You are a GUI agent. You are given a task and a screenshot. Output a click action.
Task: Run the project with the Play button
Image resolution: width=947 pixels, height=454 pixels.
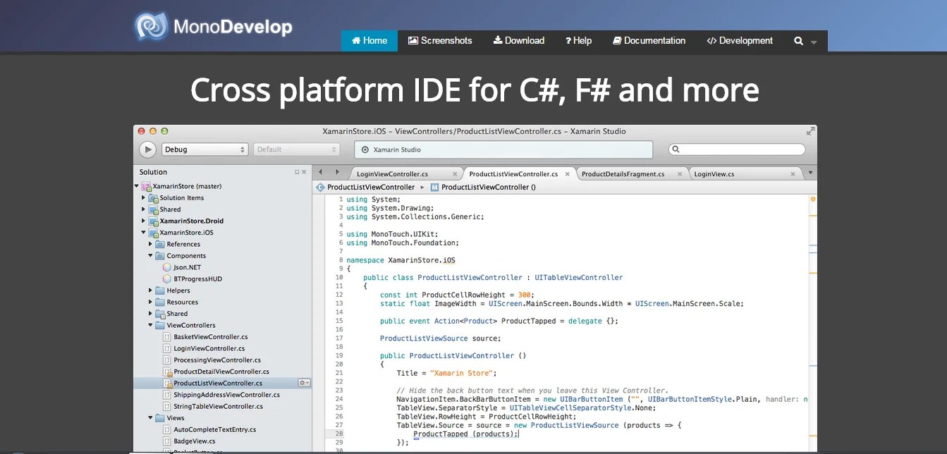[148, 149]
